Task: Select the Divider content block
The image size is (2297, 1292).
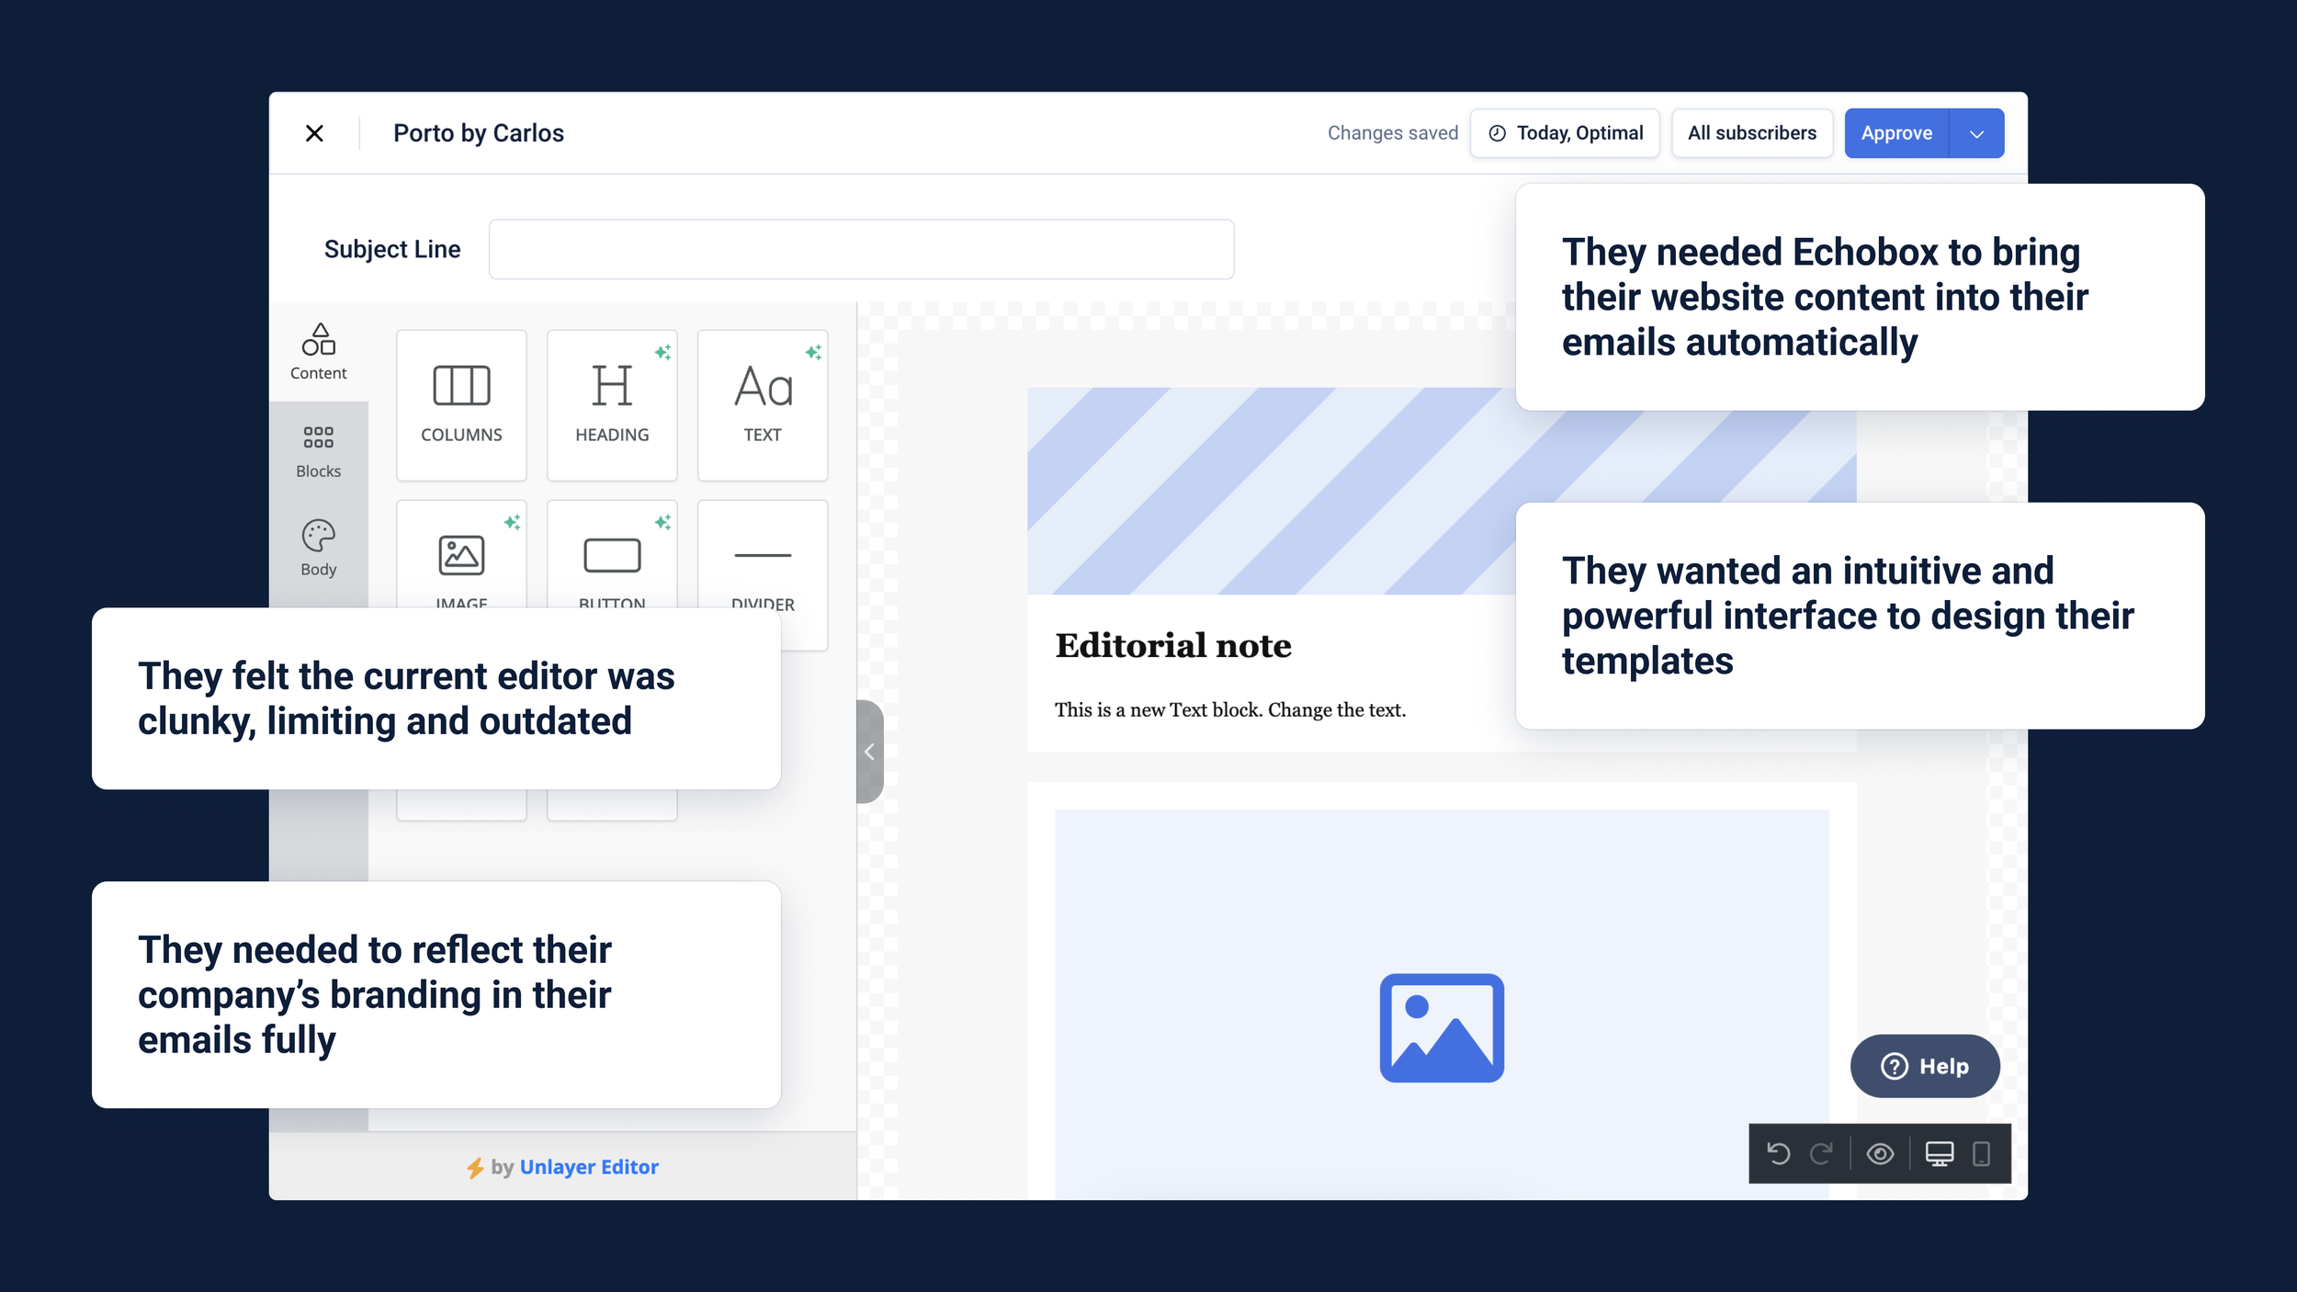Action: (763, 555)
